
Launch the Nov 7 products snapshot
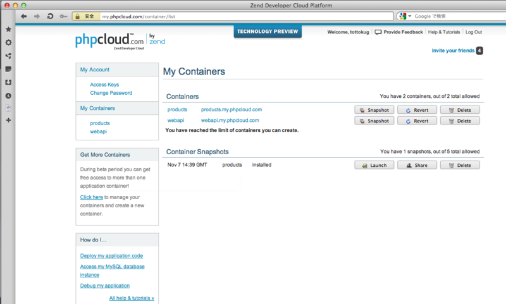pos(374,165)
